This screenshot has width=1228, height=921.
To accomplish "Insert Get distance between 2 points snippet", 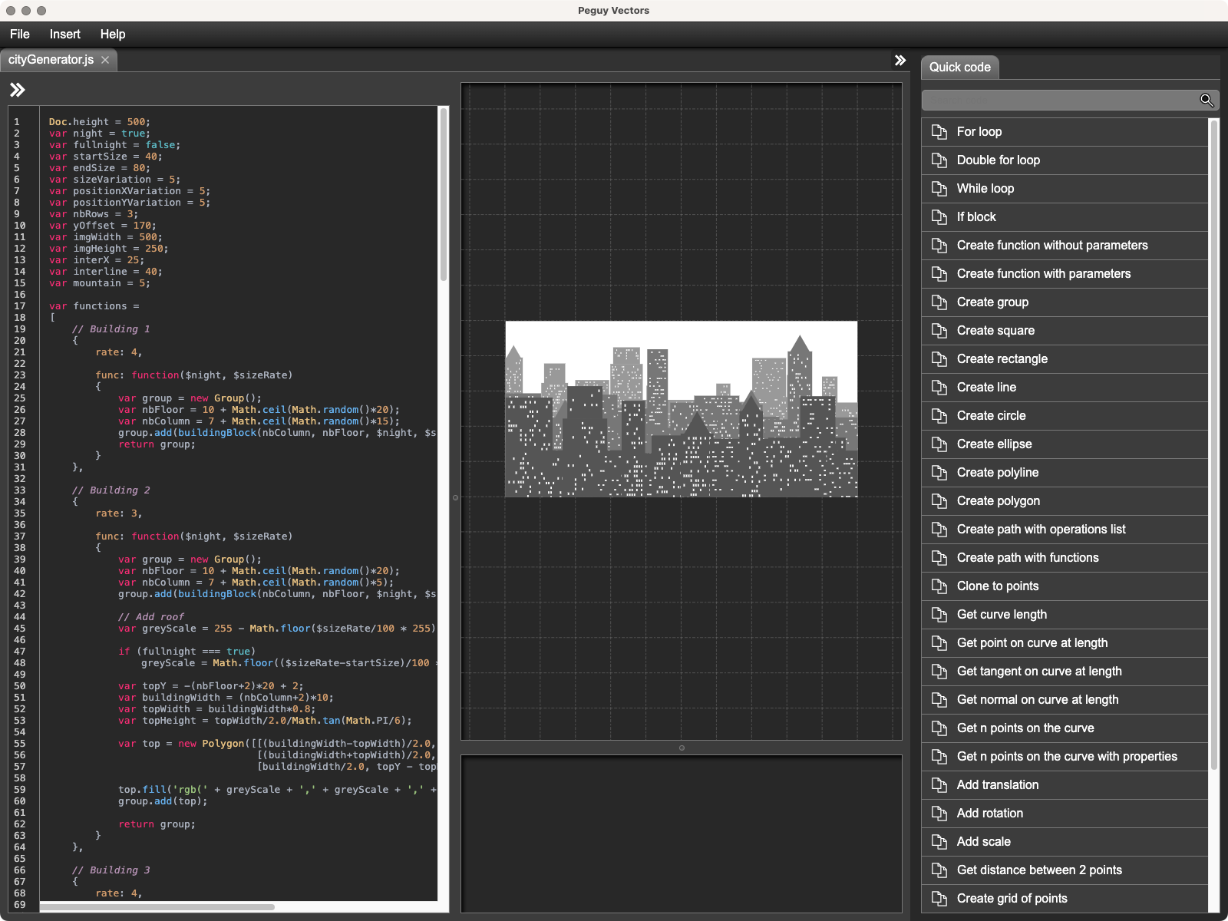I will click(1065, 870).
